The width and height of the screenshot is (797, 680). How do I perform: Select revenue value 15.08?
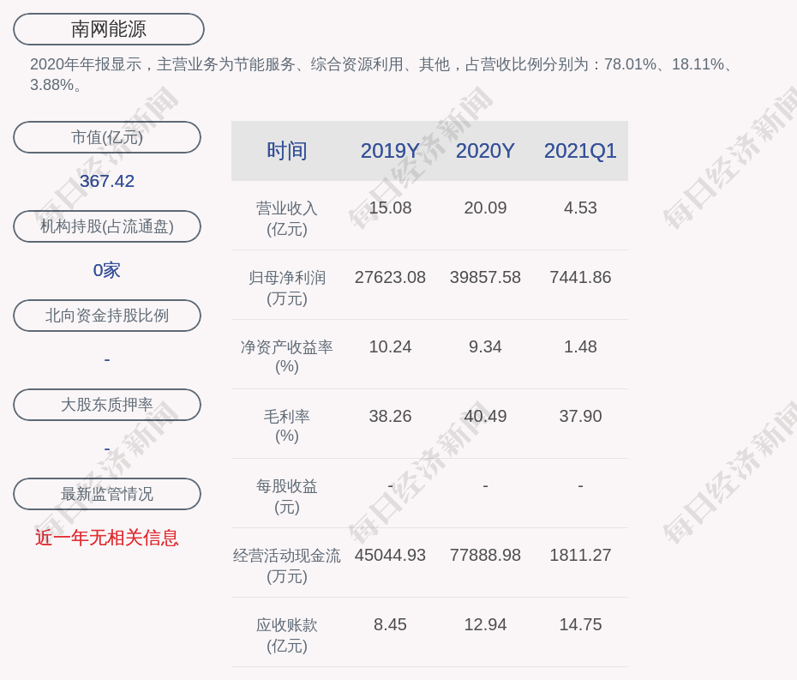pyautogui.click(x=390, y=208)
